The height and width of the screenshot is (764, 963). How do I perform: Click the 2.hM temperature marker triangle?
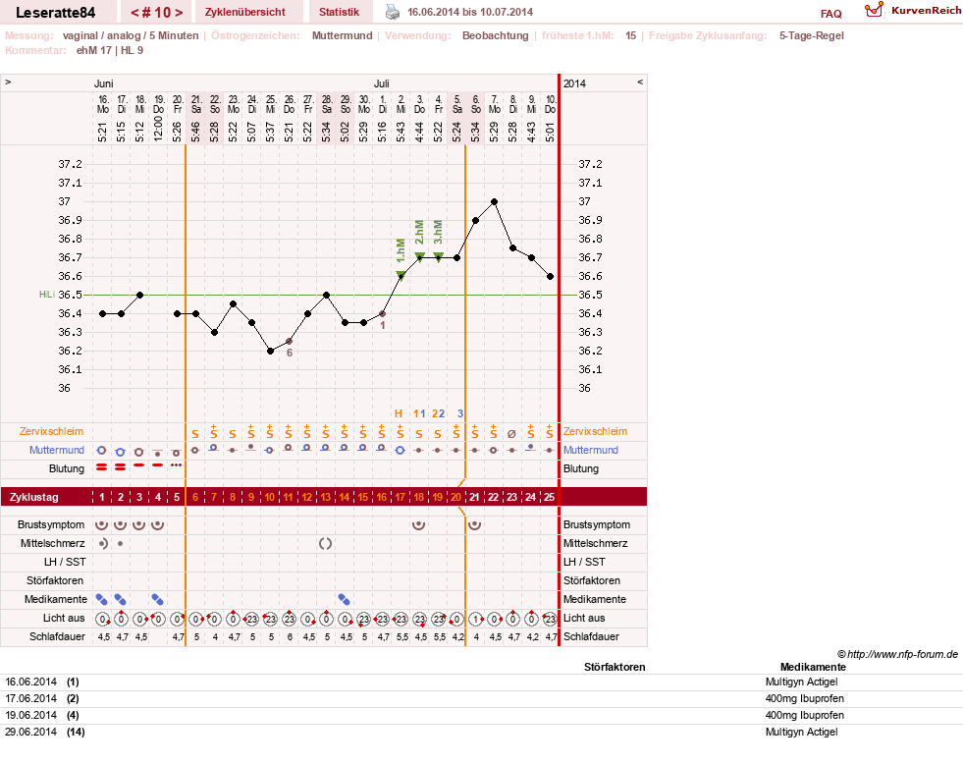click(x=419, y=256)
